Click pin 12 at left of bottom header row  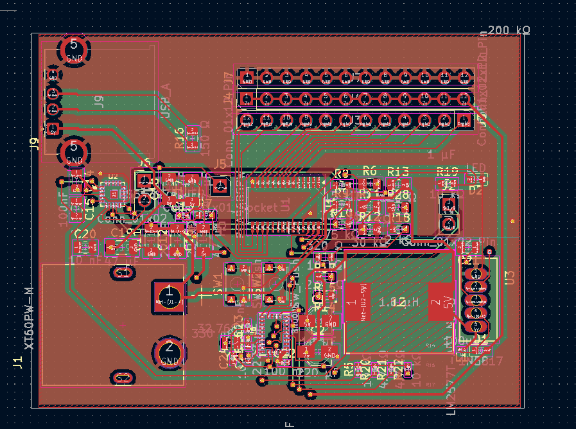point(247,120)
